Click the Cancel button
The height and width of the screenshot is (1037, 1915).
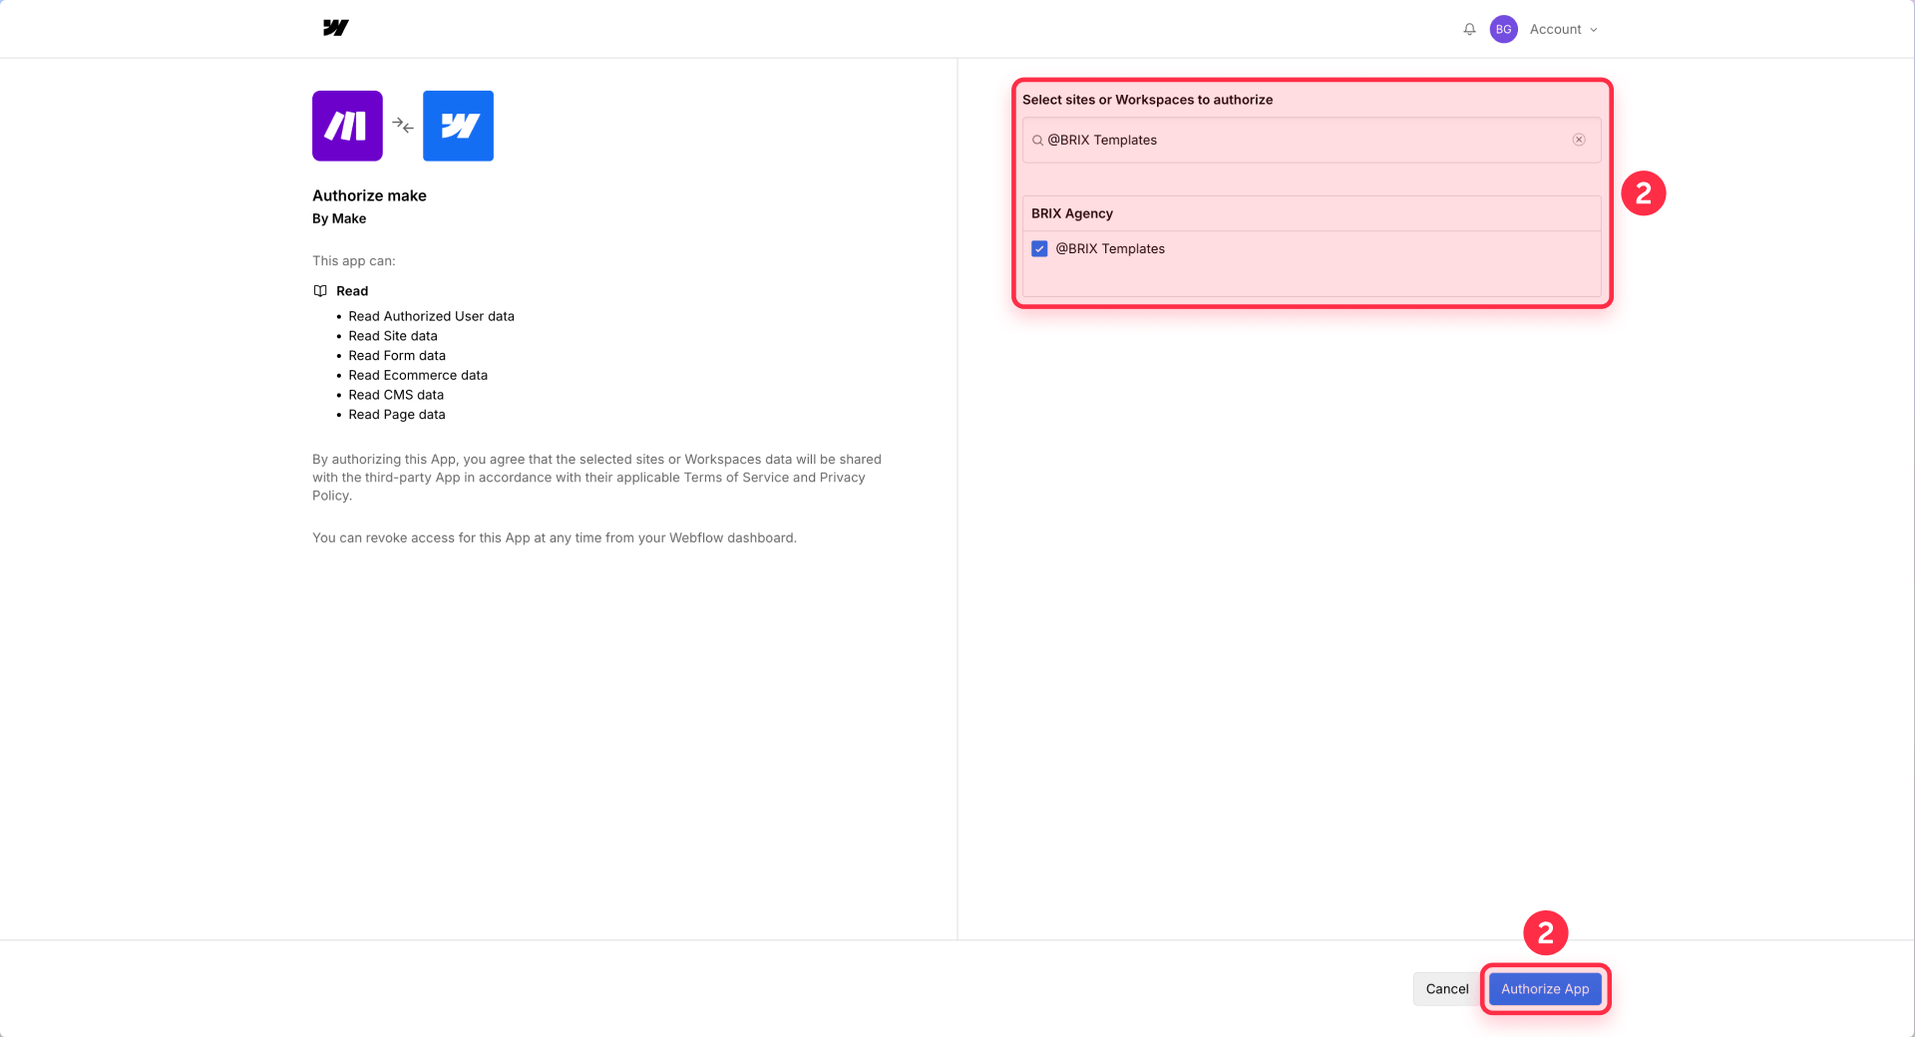(x=1446, y=989)
